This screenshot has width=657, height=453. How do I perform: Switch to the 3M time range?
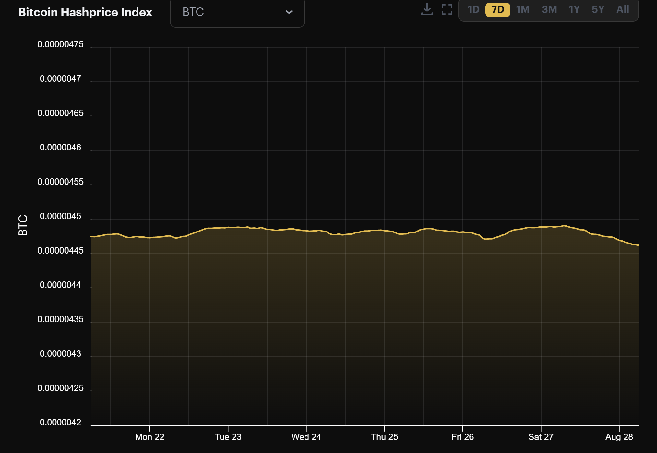[549, 9]
